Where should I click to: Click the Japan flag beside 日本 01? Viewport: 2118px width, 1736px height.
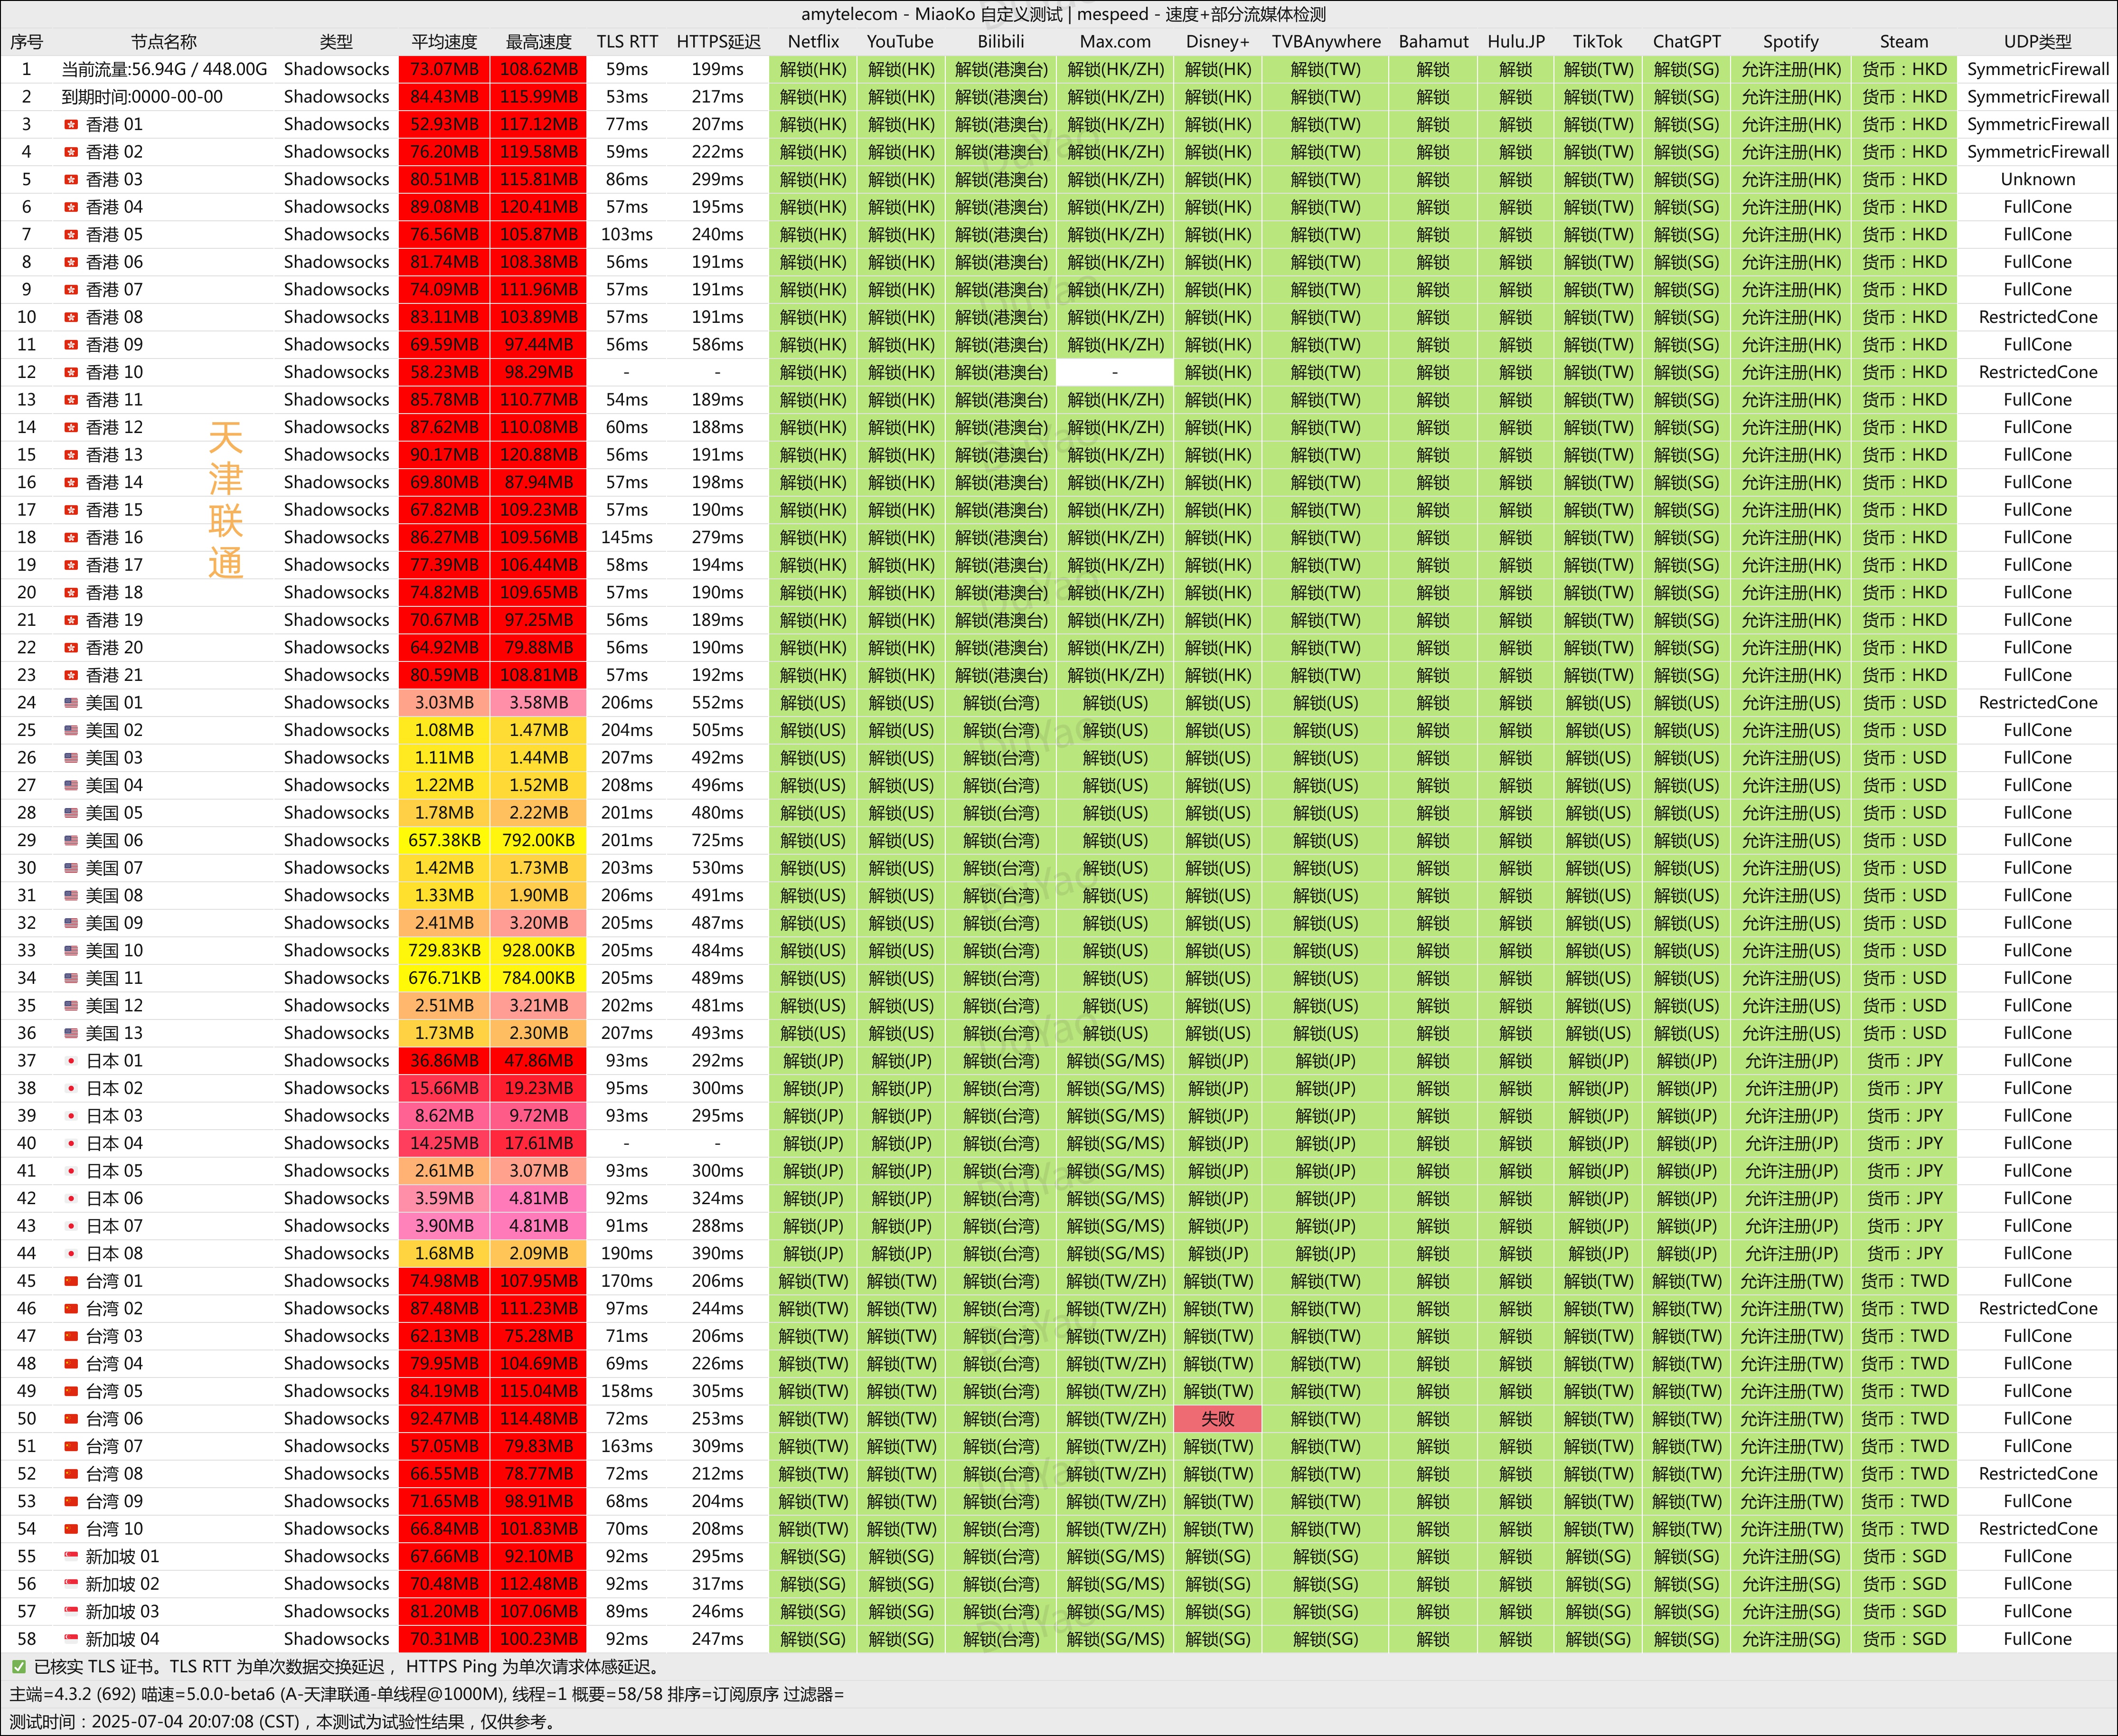tap(71, 1060)
